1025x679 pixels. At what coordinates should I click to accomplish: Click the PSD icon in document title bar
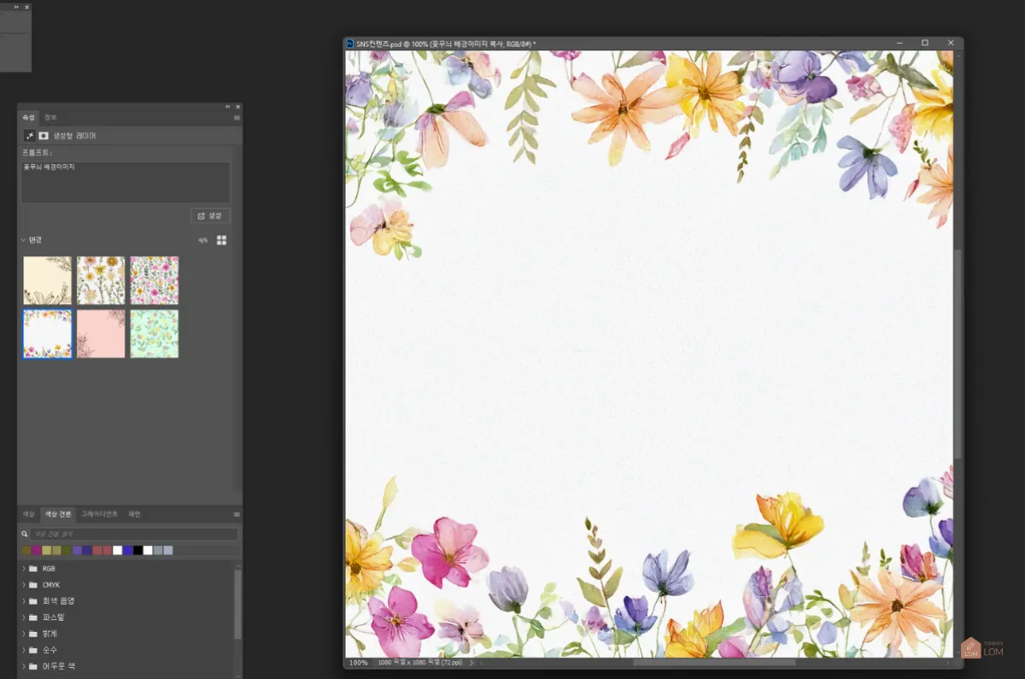pyautogui.click(x=350, y=44)
